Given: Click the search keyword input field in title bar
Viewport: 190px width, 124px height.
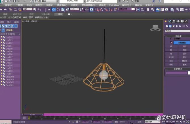Looking at the screenshot, I should (102, 1).
